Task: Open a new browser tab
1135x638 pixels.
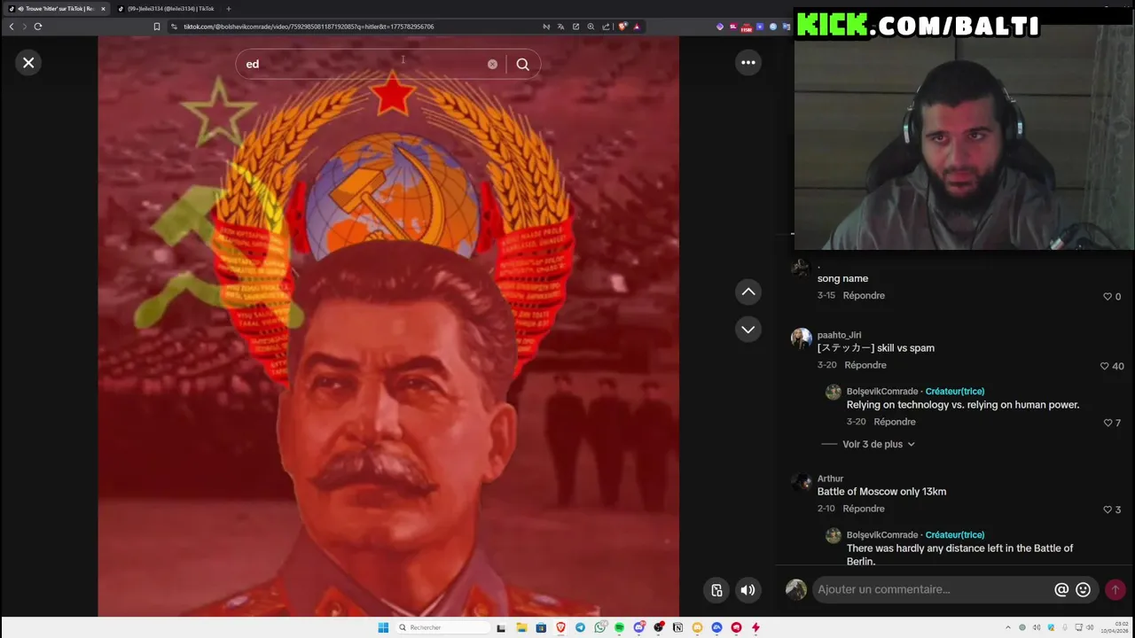Action: tap(228, 9)
